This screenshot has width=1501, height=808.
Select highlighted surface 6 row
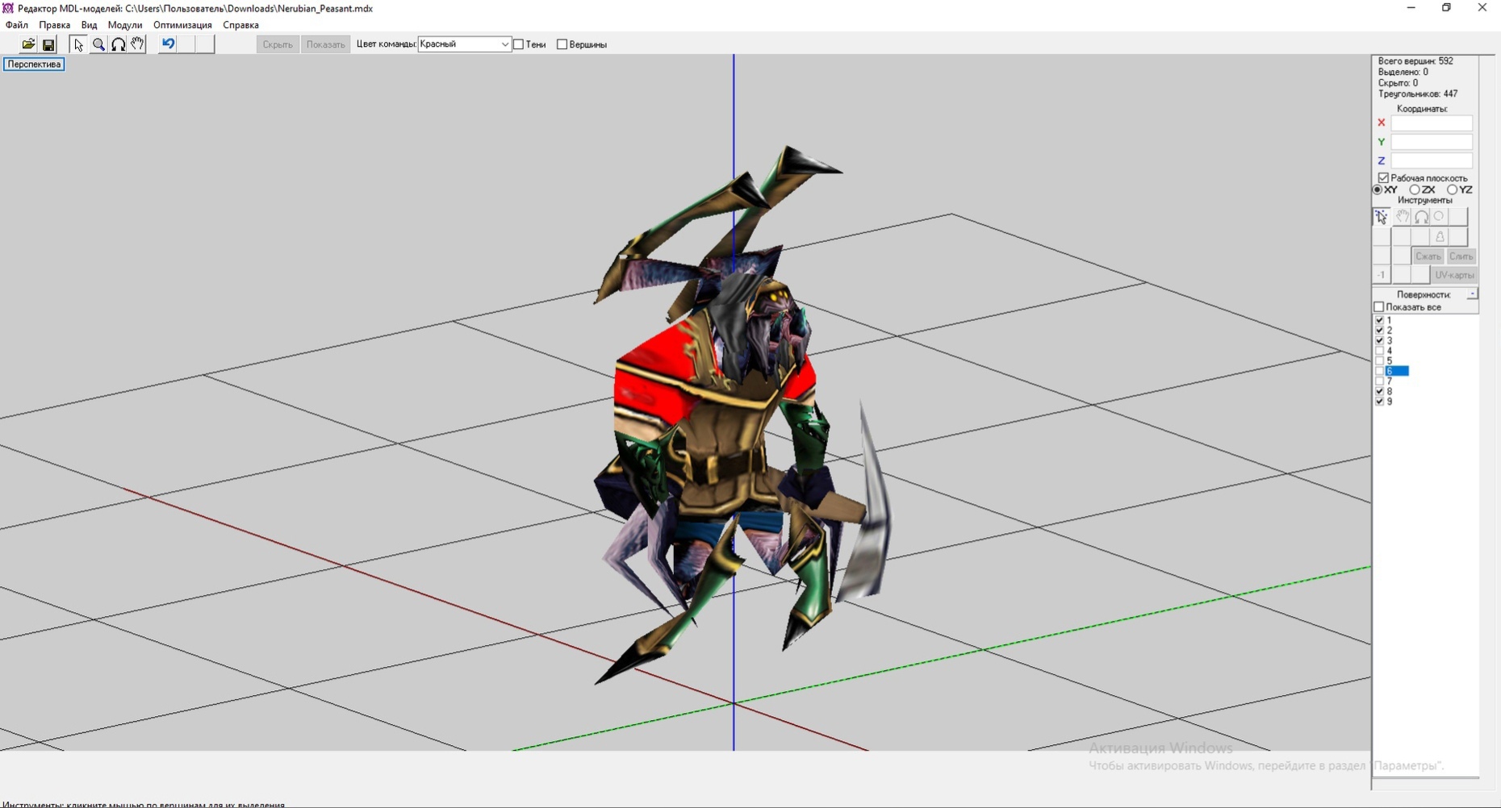coord(1397,371)
